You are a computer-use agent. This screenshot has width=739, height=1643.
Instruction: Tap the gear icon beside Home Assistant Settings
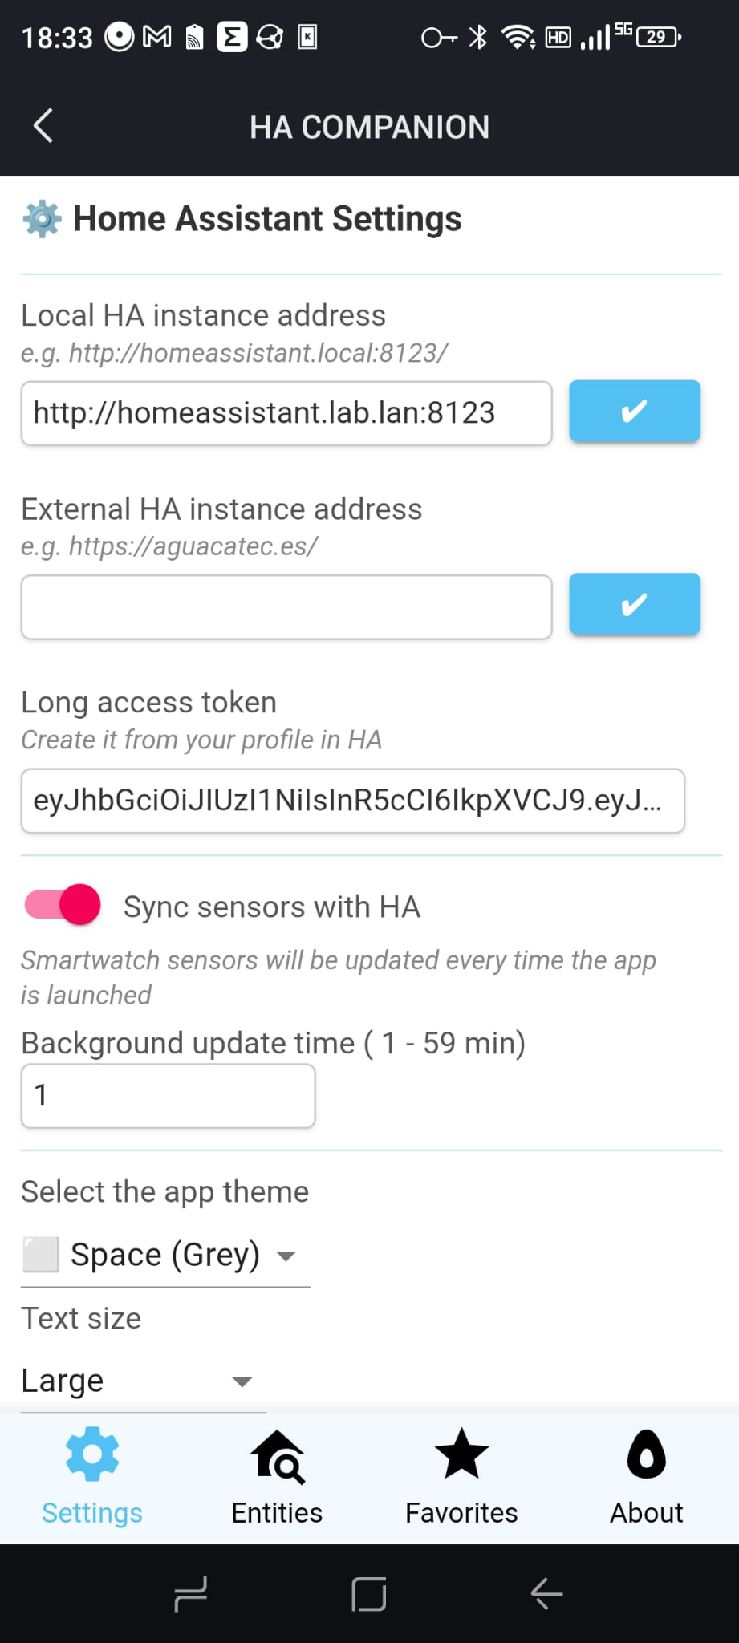coord(42,219)
